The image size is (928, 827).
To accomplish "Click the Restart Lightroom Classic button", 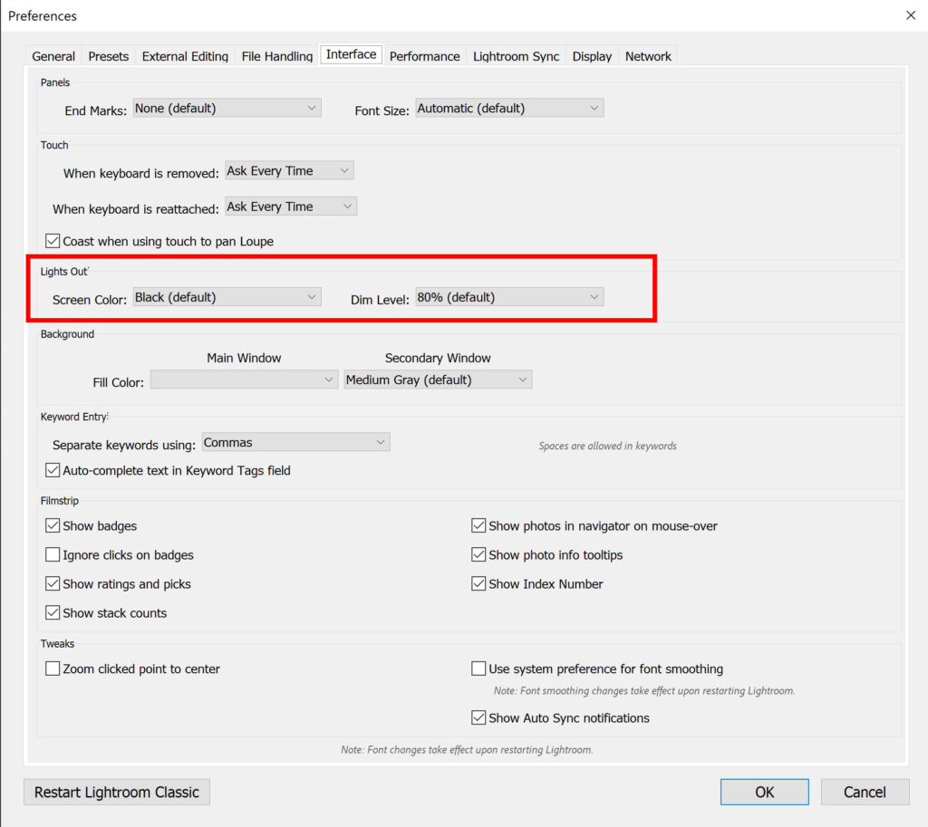I will coord(117,792).
